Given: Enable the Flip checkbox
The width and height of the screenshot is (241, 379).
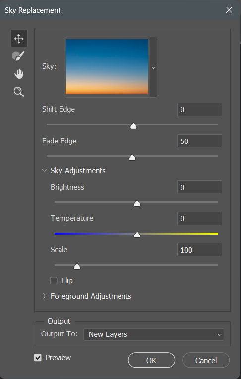Looking at the screenshot, I should 53,281.
